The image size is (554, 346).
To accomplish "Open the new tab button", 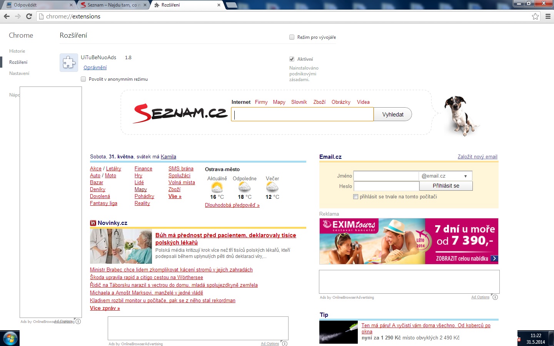I will click(x=231, y=5).
